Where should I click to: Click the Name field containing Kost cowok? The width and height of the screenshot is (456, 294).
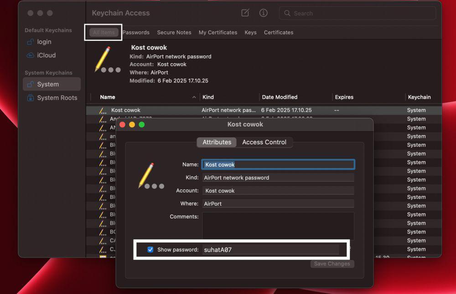278,165
